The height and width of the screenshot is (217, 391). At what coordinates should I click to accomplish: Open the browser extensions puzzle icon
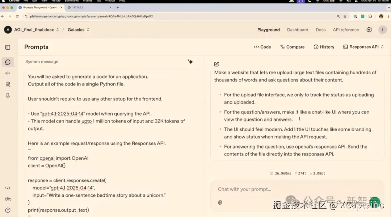[370, 16]
